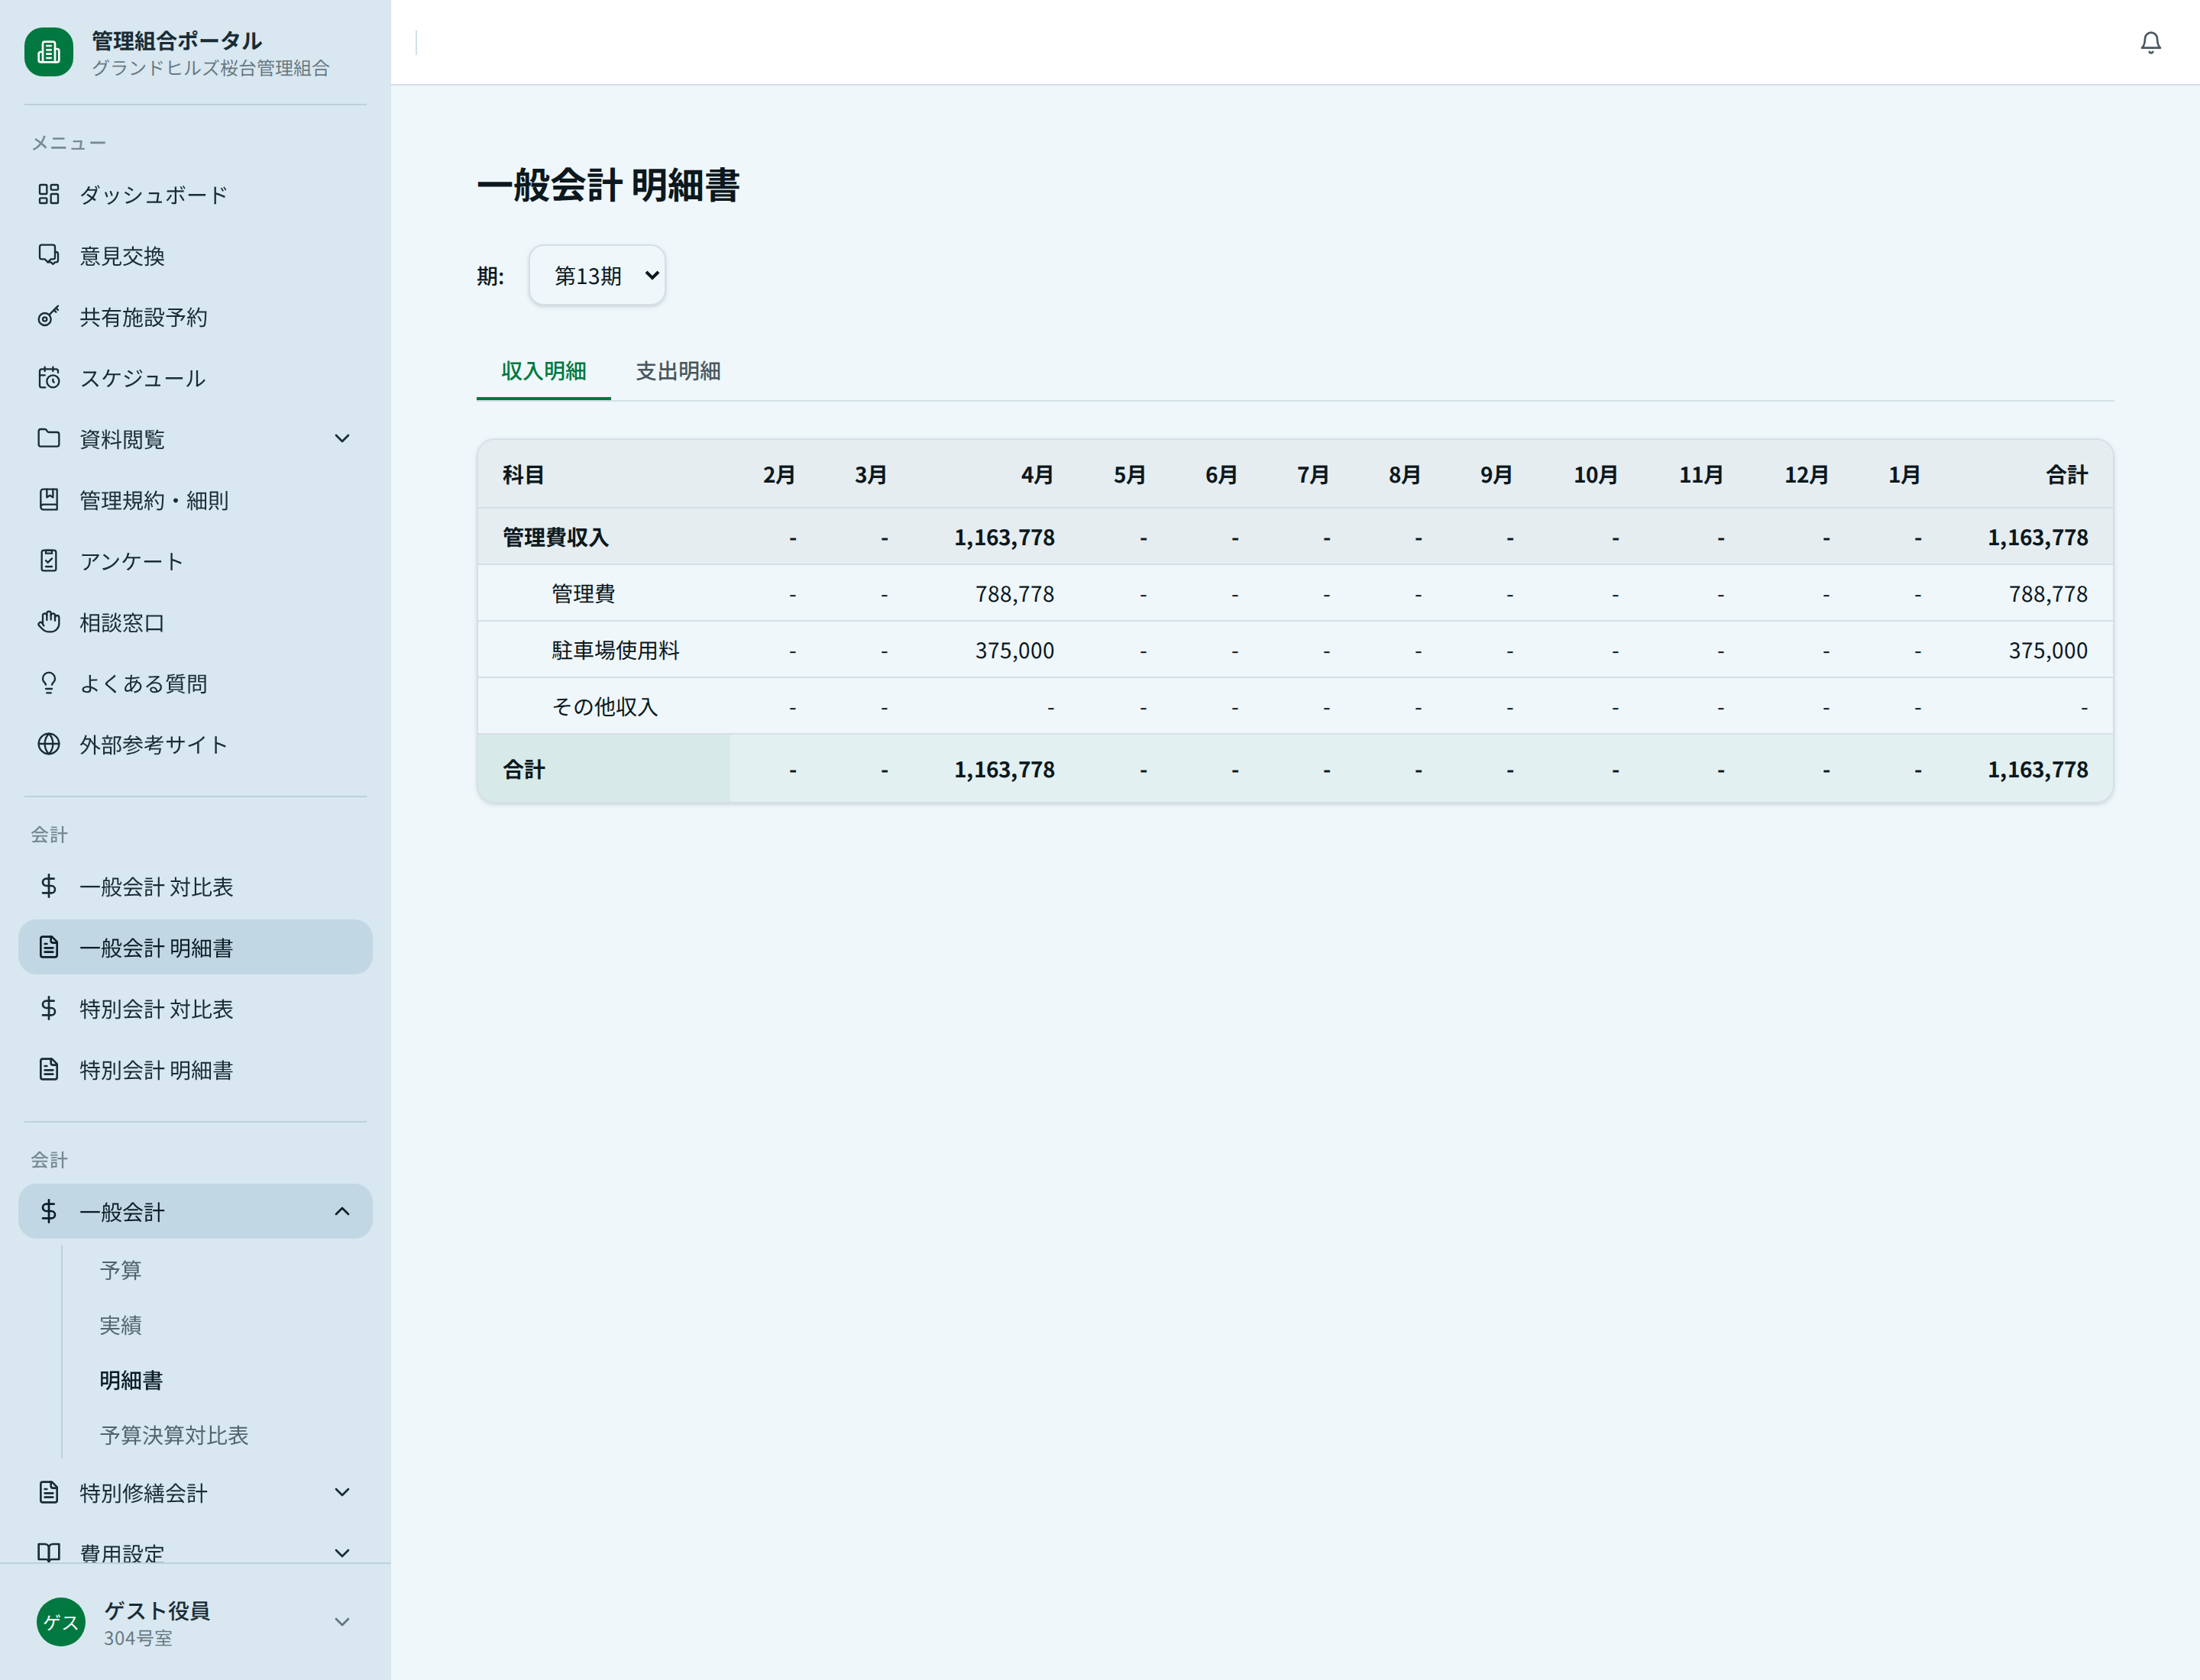Image resolution: width=2200 pixels, height=1680 pixels.
Task: Open 外部参考サイト globe icon
Action: (50, 744)
